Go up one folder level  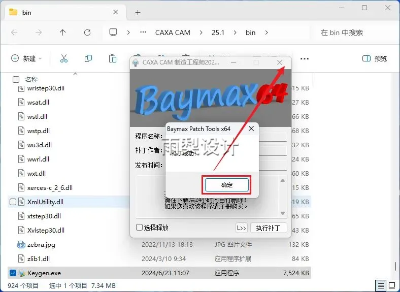(63, 33)
